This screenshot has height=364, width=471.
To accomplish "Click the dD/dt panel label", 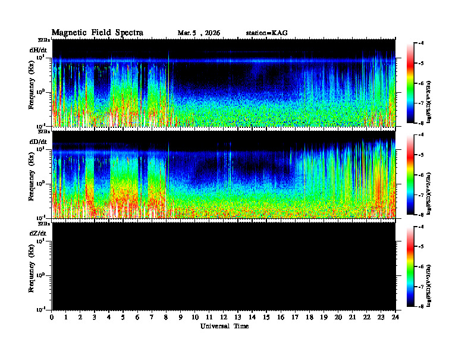I will click(x=38, y=142).
